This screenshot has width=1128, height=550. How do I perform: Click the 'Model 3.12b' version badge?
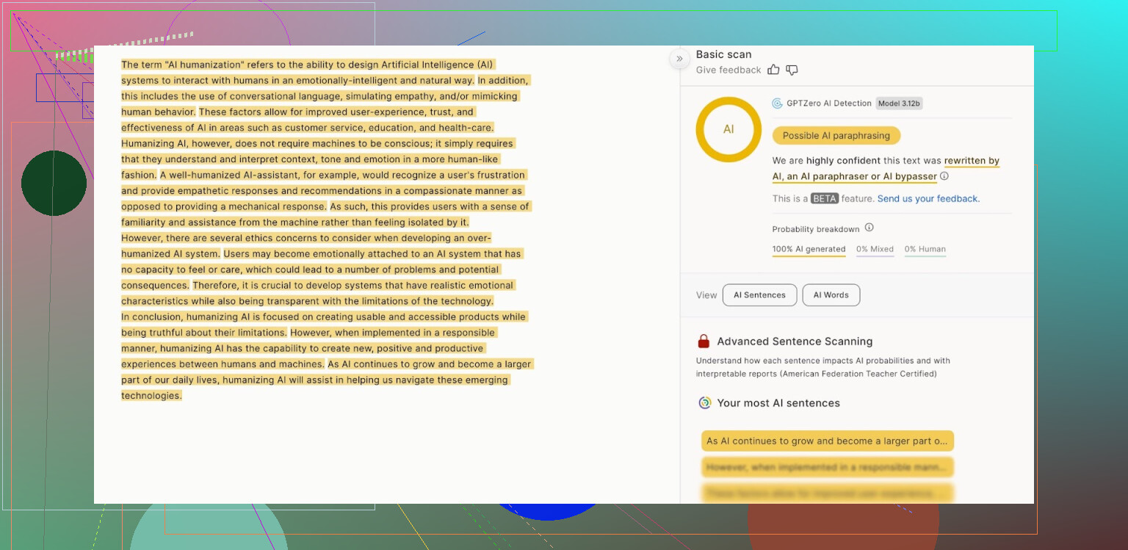tap(899, 104)
